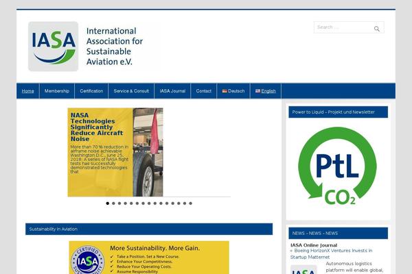Click the aircraft wheel slide image
The width and height of the screenshot is (412, 274).
click(x=148, y=152)
